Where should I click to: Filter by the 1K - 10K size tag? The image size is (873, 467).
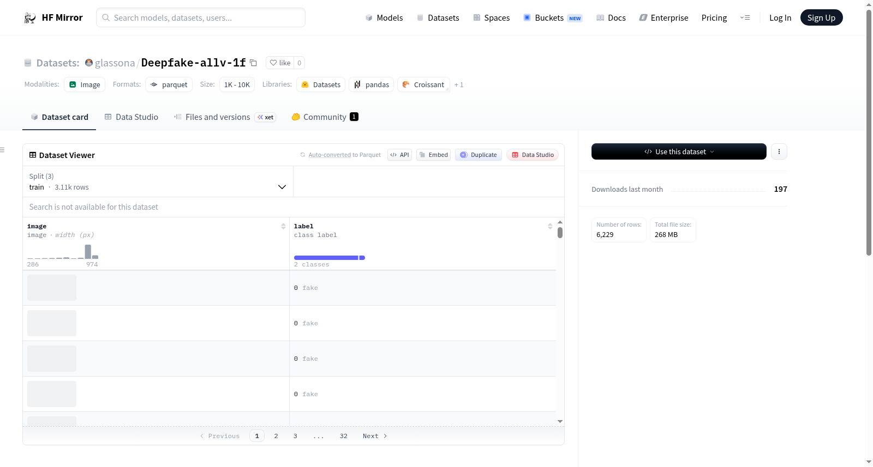click(237, 84)
